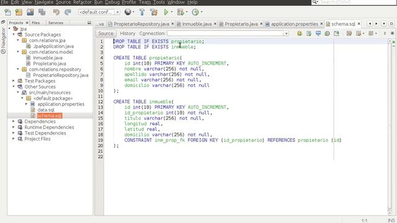Select Inmueble.java in project tree

click(x=48, y=58)
